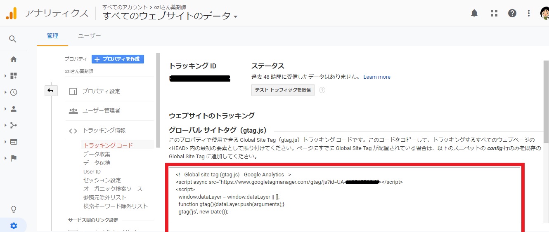The height and width of the screenshot is (232, 549).
Task: Collapse the トラッキング情報 section
Action: point(104,131)
